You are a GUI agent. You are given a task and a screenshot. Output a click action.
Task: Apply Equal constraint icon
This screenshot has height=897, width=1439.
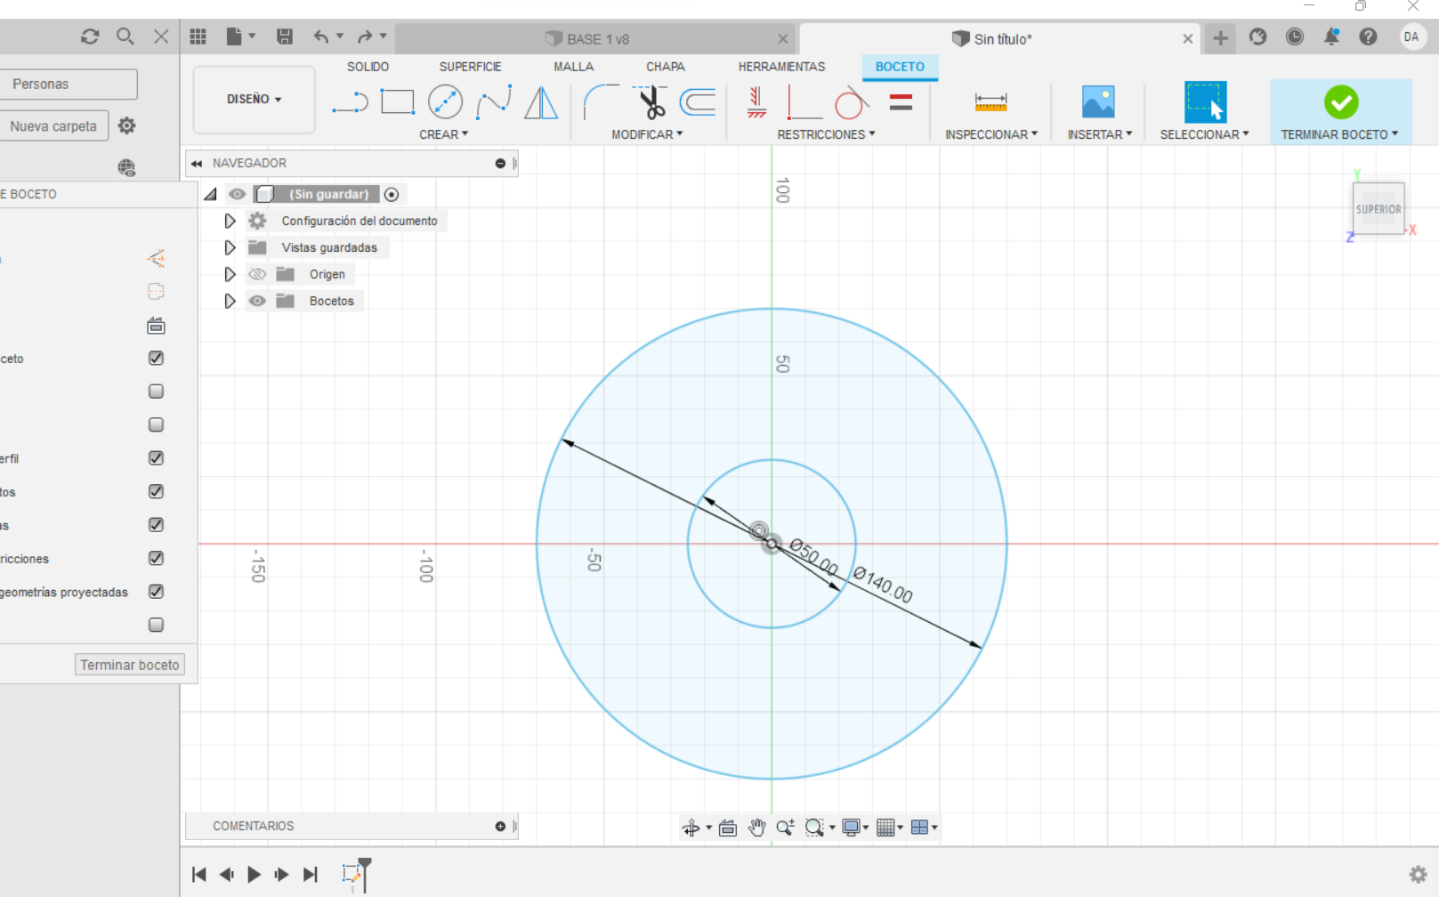901,102
